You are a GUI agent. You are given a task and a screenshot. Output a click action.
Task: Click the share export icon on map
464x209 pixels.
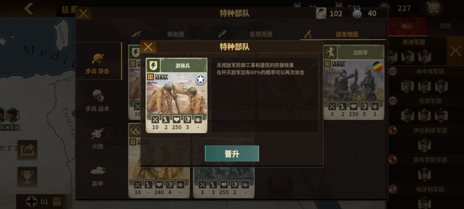[x=27, y=150]
